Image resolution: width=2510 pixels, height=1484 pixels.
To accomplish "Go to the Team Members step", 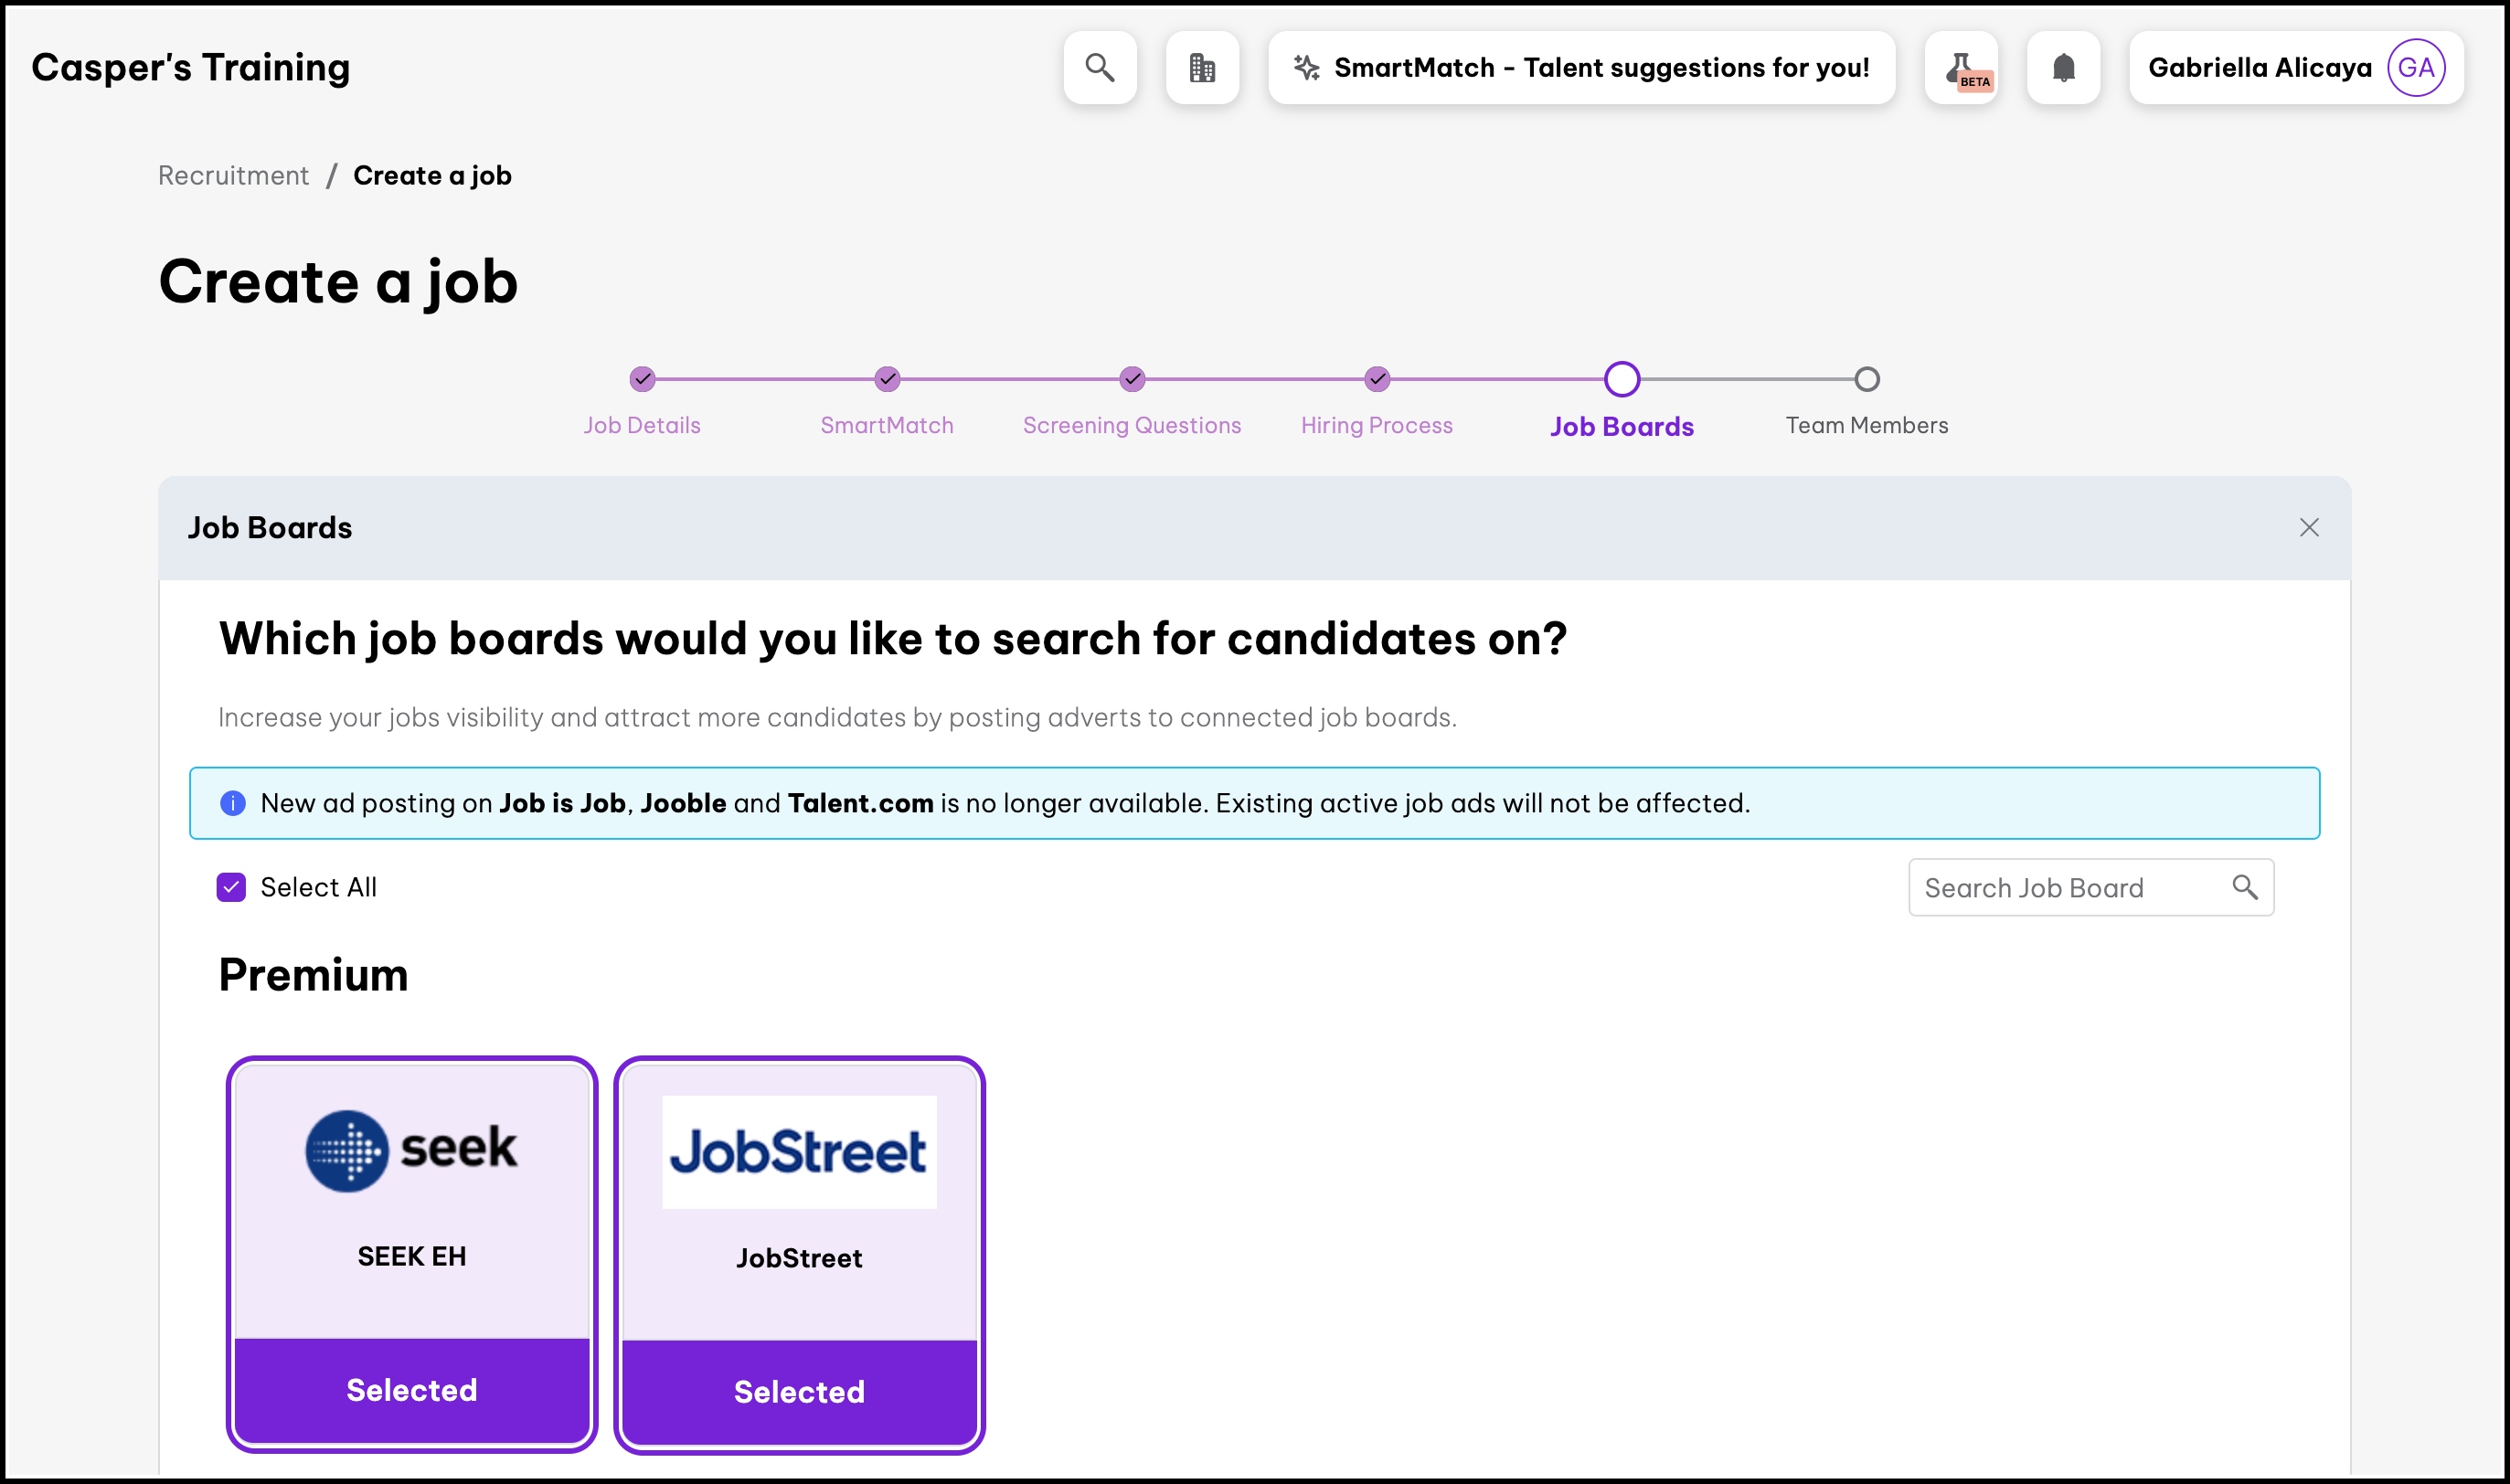I will click(1867, 425).
